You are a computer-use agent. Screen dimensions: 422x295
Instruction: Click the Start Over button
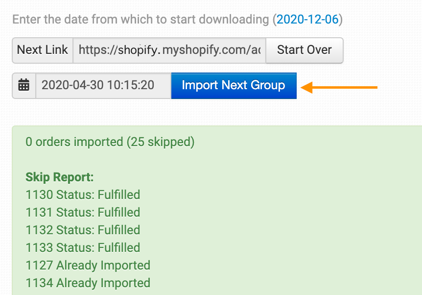pos(305,50)
